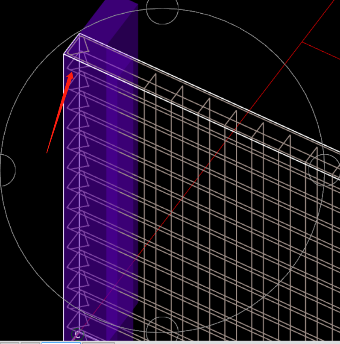Open the rightmost visible bottom layout tab
The width and height of the screenshot is (340, 344).
click(x=98, y=343)
